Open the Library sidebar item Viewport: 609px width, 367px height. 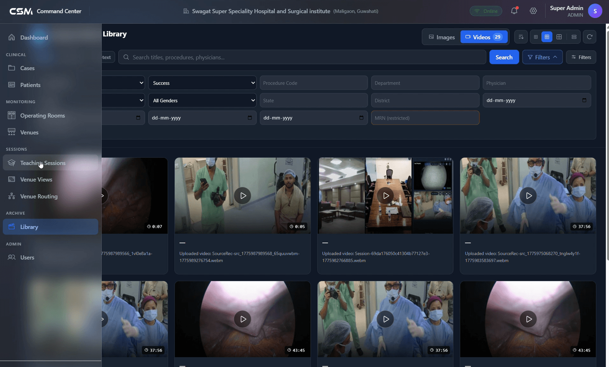click(x=51, y=227)
